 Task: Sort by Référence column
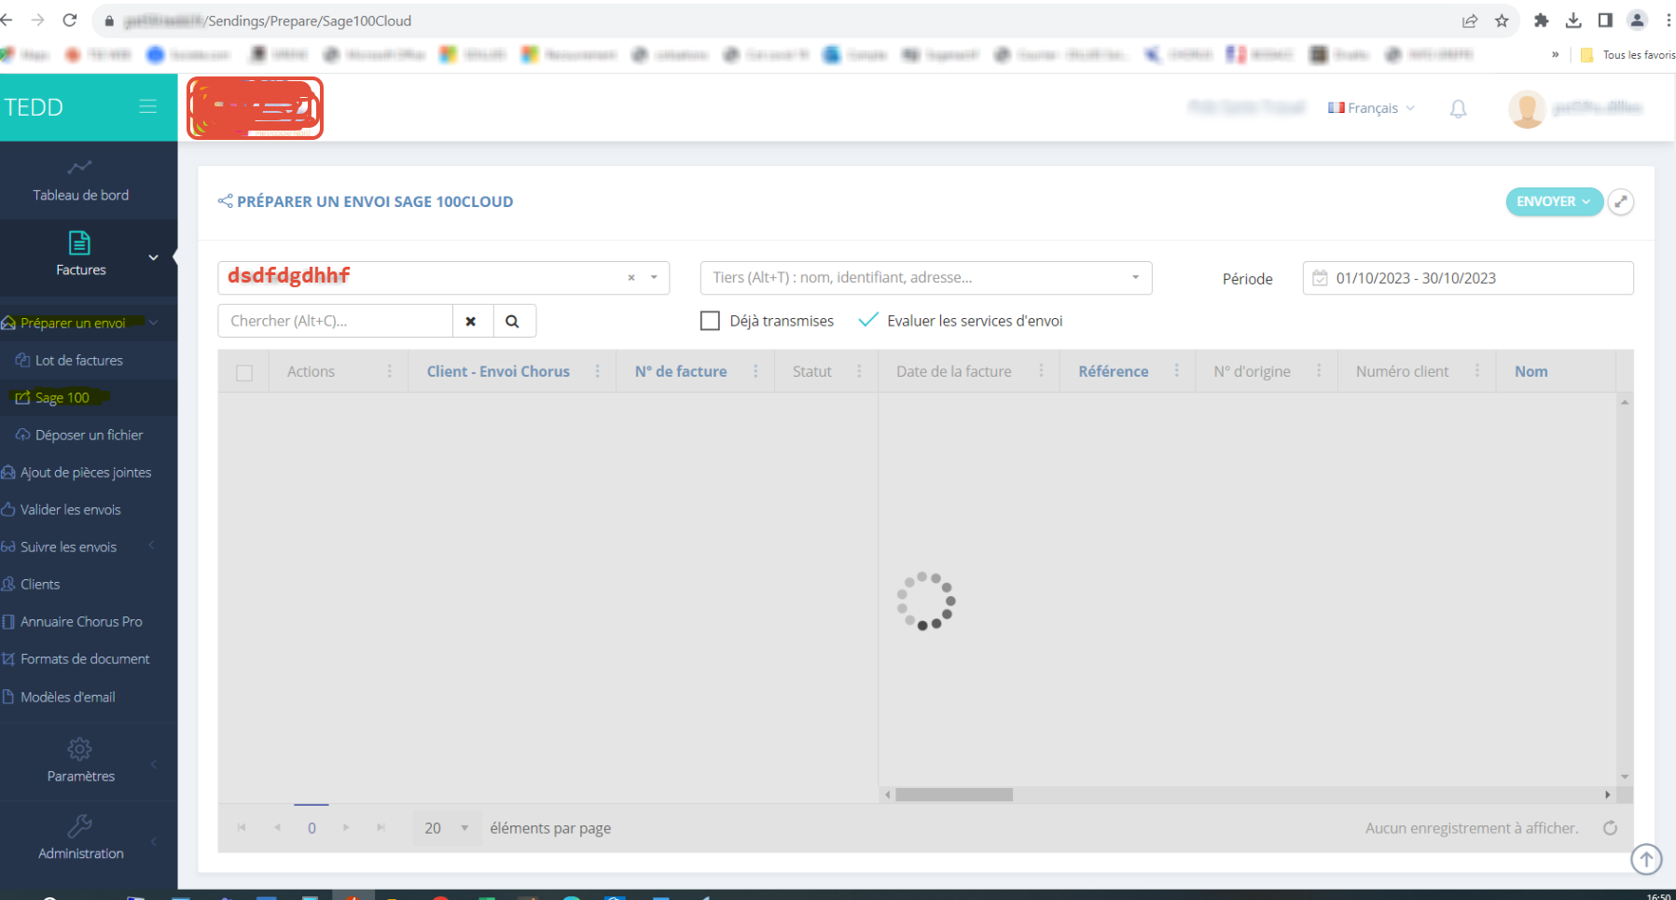(x=1114, y=371)
